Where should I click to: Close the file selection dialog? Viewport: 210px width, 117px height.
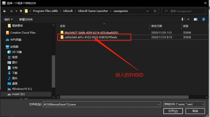coord(205,3)
